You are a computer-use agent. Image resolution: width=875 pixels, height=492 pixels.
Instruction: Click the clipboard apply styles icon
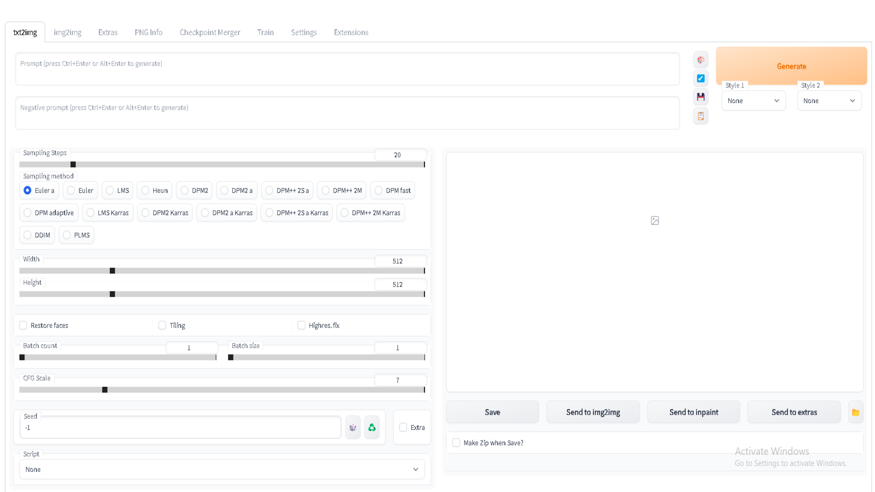click(700, 116)
